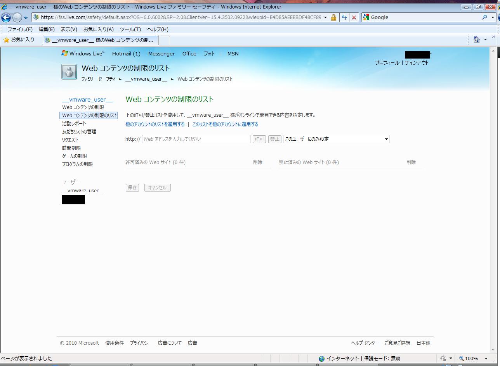Open 友だちリストの管理 in sidebar

(79, 131)
